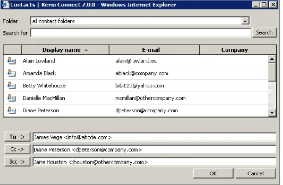Click contacts list scroll down arrow
Image resolution: width=283 pixels, height=185 pixels.
(272, 113)
